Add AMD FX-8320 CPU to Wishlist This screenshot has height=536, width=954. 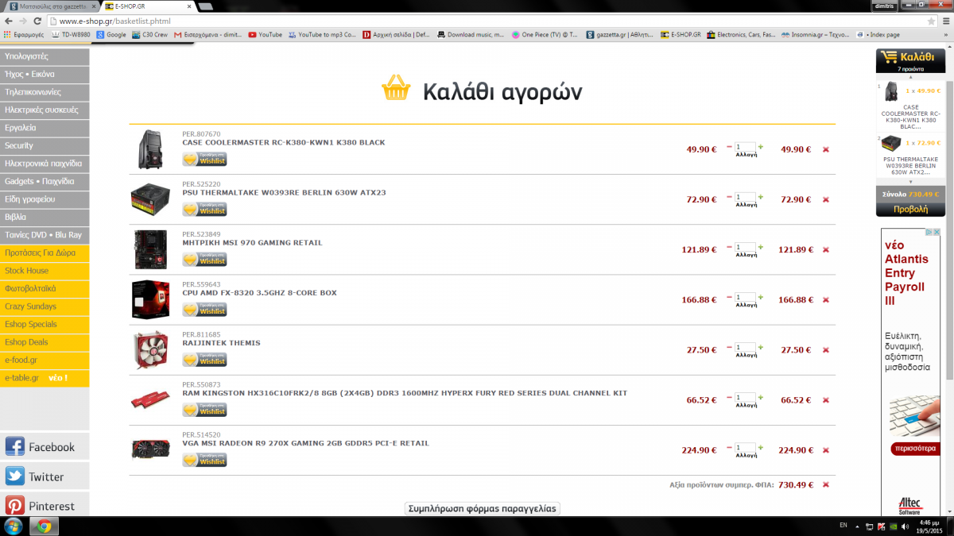(x=204, y=309)
